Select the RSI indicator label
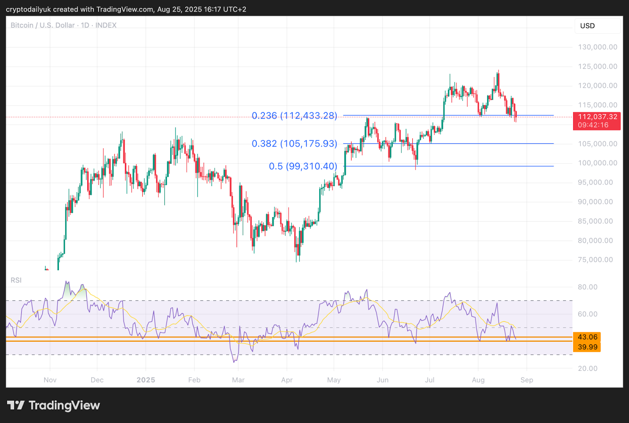The width and height of the screenshot is (629, 423). coord(16,280)
